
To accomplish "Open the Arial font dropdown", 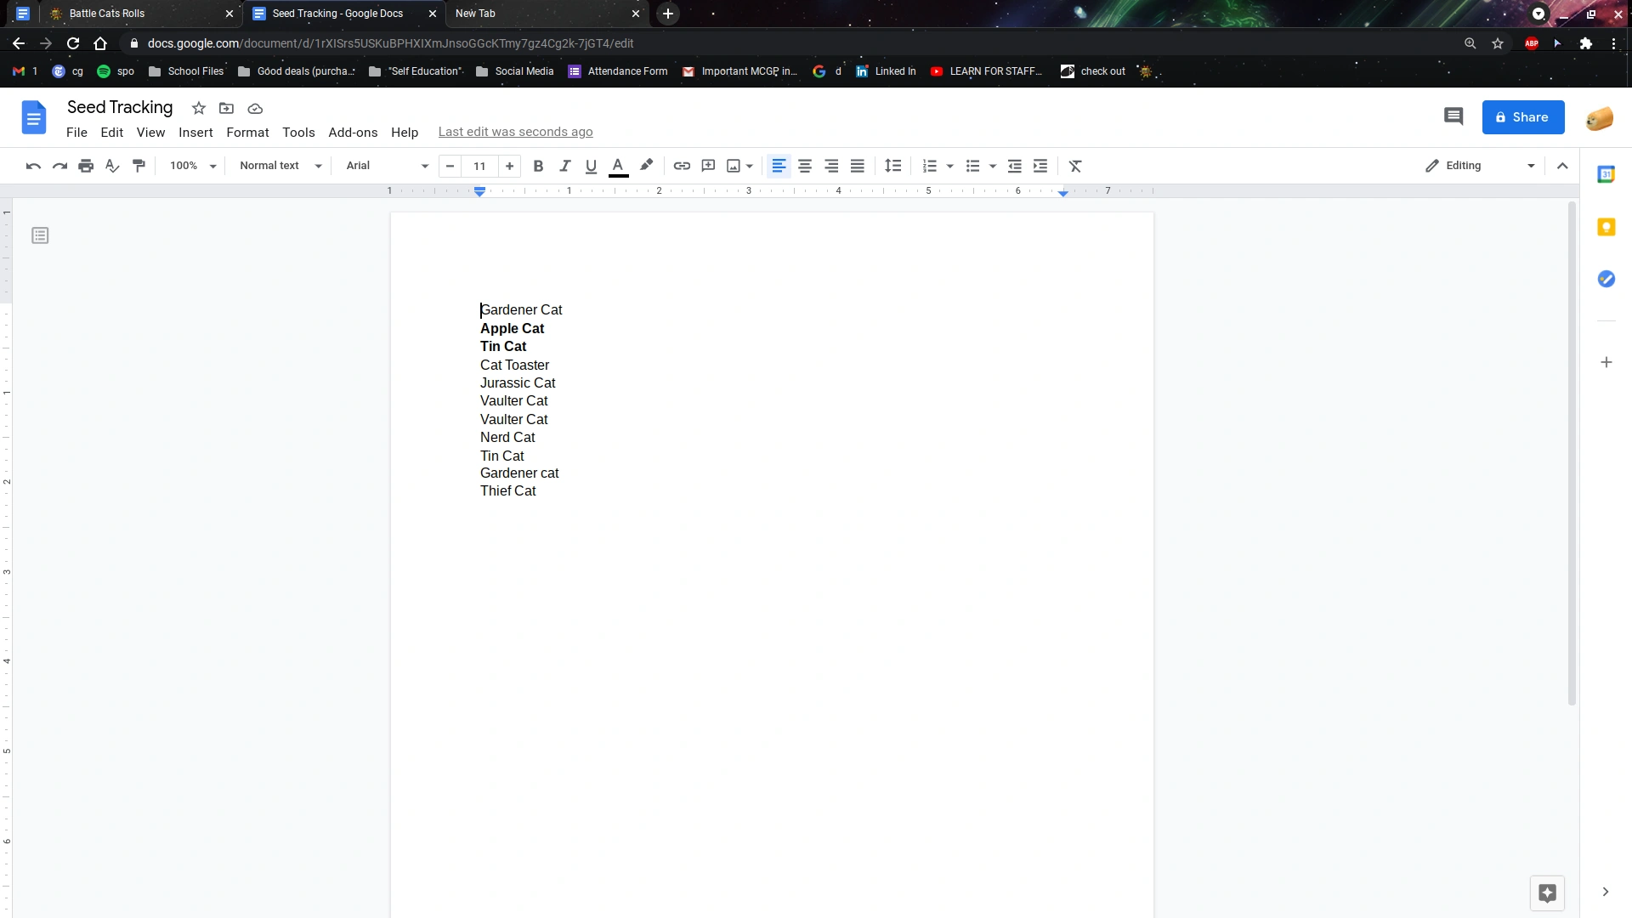I will pyautogui.click(x=387, y=166).
